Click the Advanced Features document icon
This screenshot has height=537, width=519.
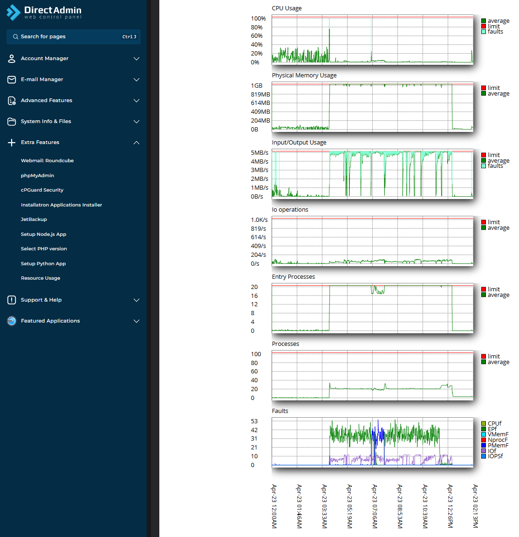[x=12, y=101]
